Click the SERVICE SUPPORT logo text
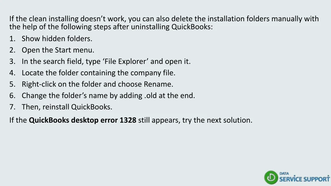This screenshot has height=186, width=331. pos(304,179)
